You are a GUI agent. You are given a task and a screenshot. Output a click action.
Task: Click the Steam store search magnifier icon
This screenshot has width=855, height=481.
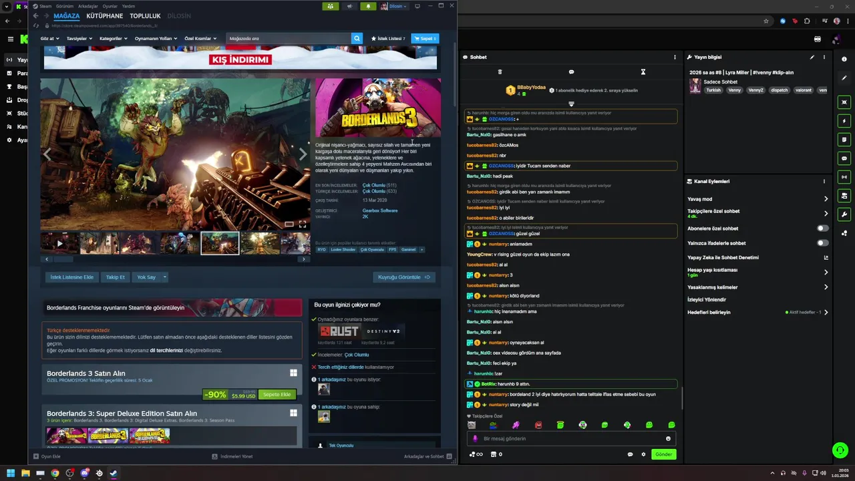(357, 39)
